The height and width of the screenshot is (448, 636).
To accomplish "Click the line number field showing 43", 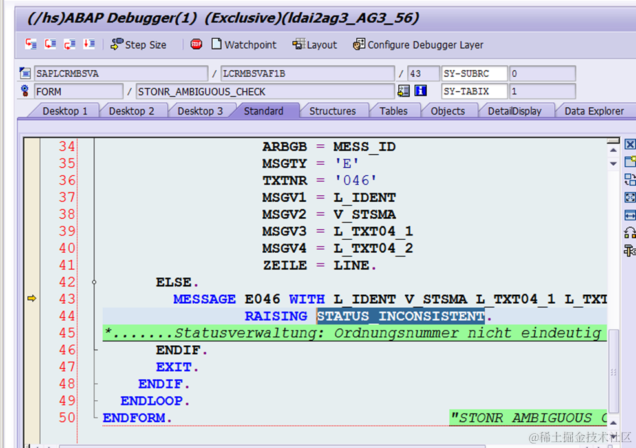I will pos(423,74).
